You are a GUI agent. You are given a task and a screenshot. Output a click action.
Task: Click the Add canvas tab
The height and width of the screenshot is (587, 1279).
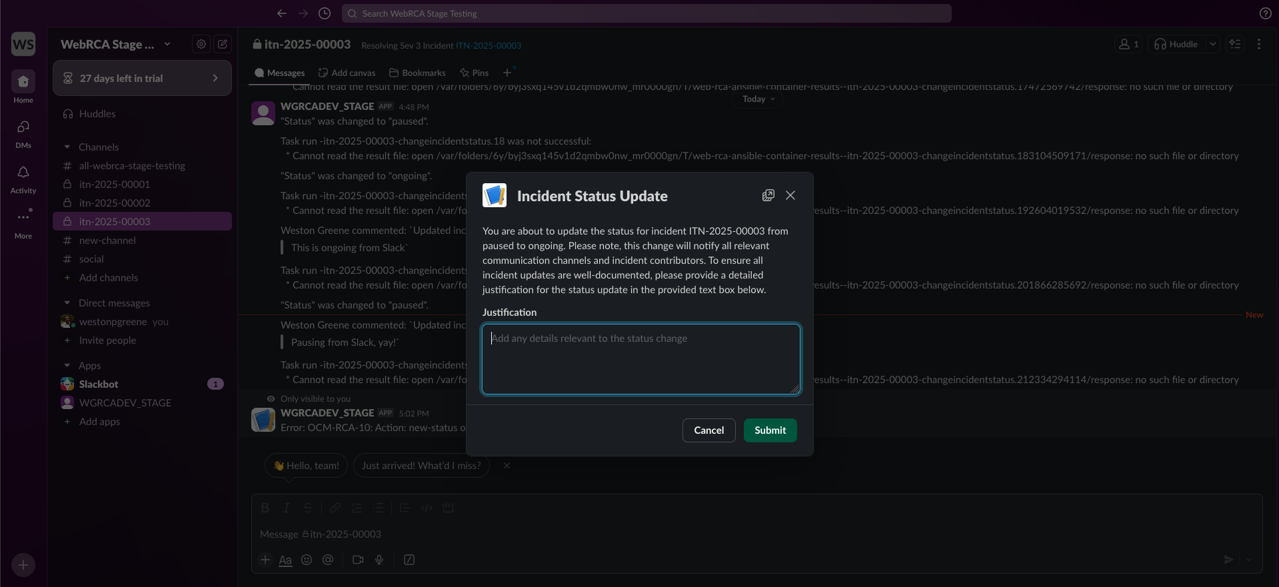[347, 73]
